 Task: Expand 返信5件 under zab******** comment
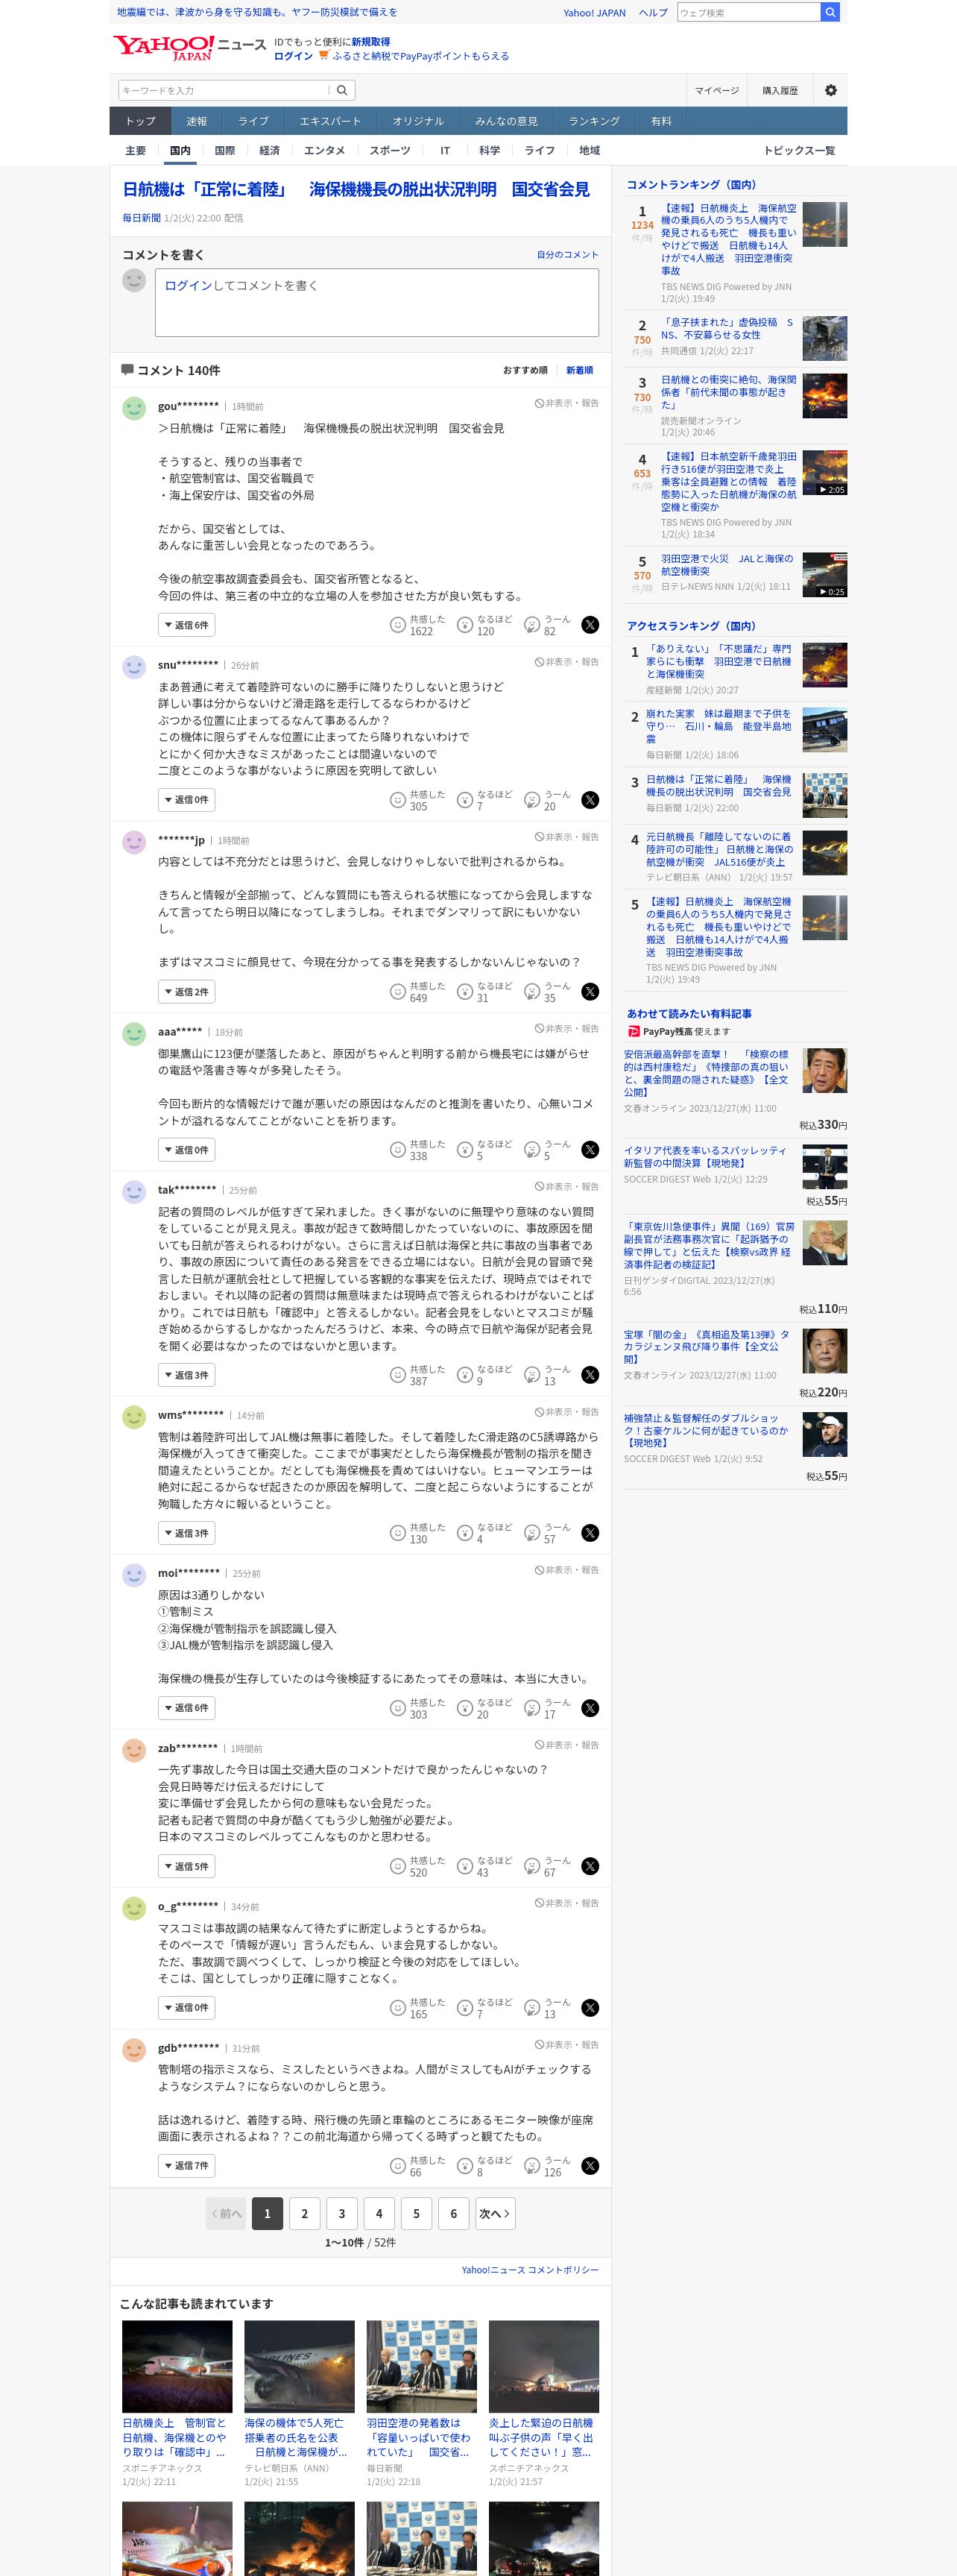[x=186, y=1866]
